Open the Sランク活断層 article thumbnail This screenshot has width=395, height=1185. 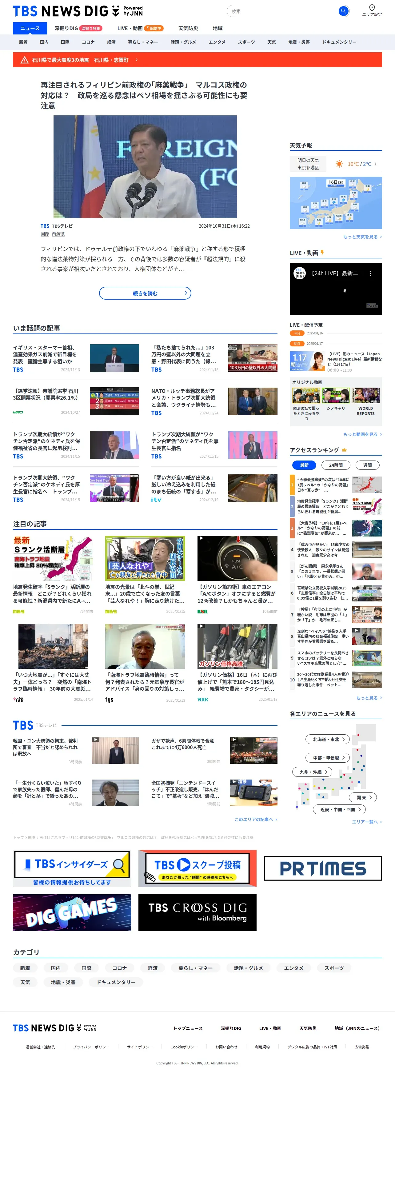pyautogui.click(x=53, y=558)
